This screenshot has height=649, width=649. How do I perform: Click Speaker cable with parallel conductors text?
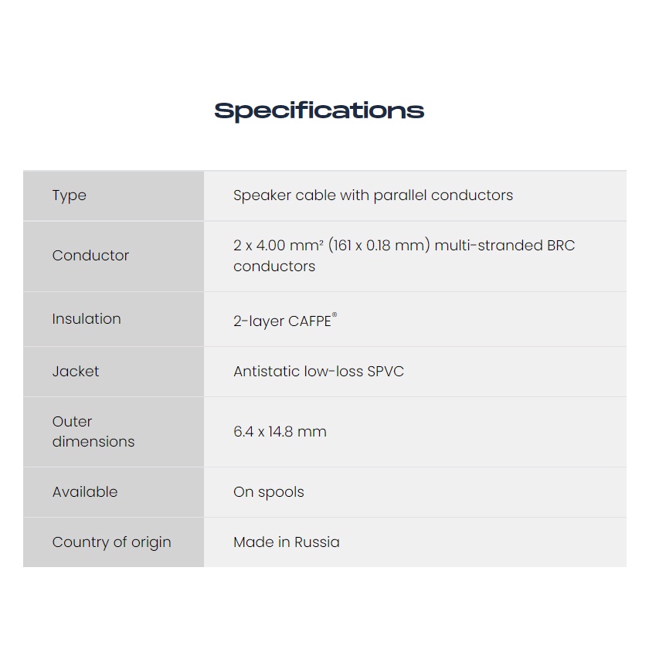click(x=373, y=195)
